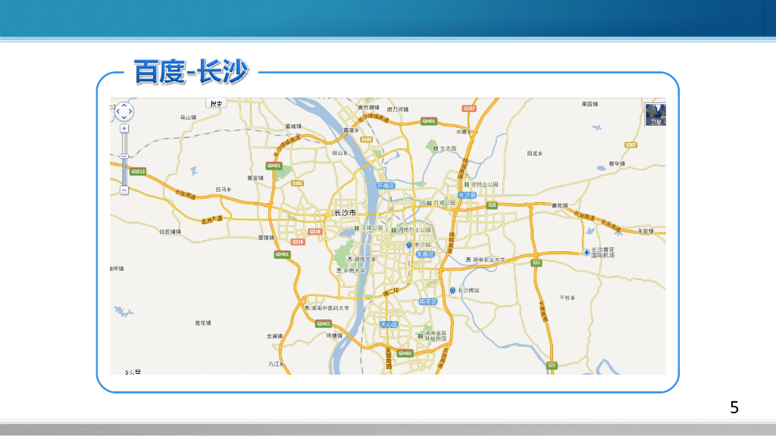Click the zoom slider handle
Screen dimensions: 776x436
124,157
